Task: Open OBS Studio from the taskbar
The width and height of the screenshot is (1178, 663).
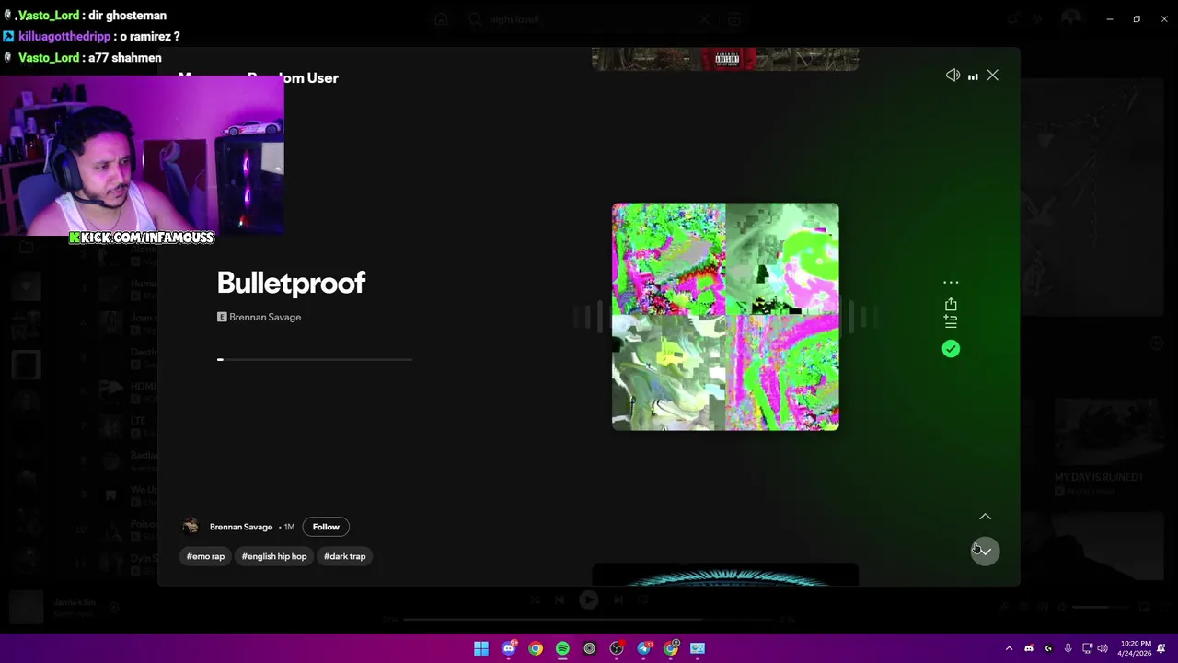Action: 617,648
